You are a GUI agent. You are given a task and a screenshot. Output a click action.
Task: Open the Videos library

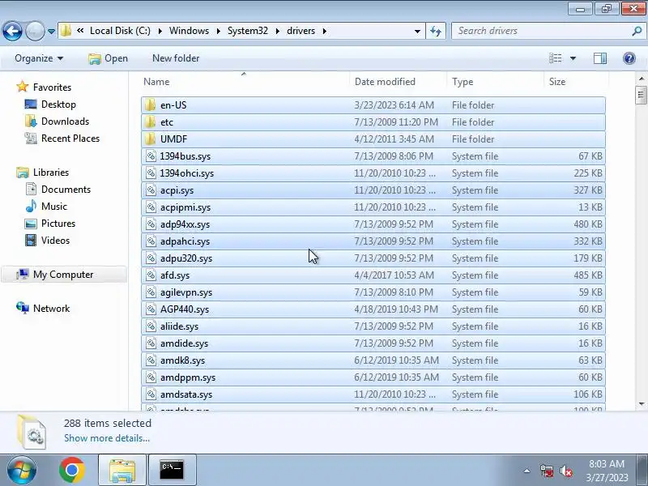pos(55,240)
